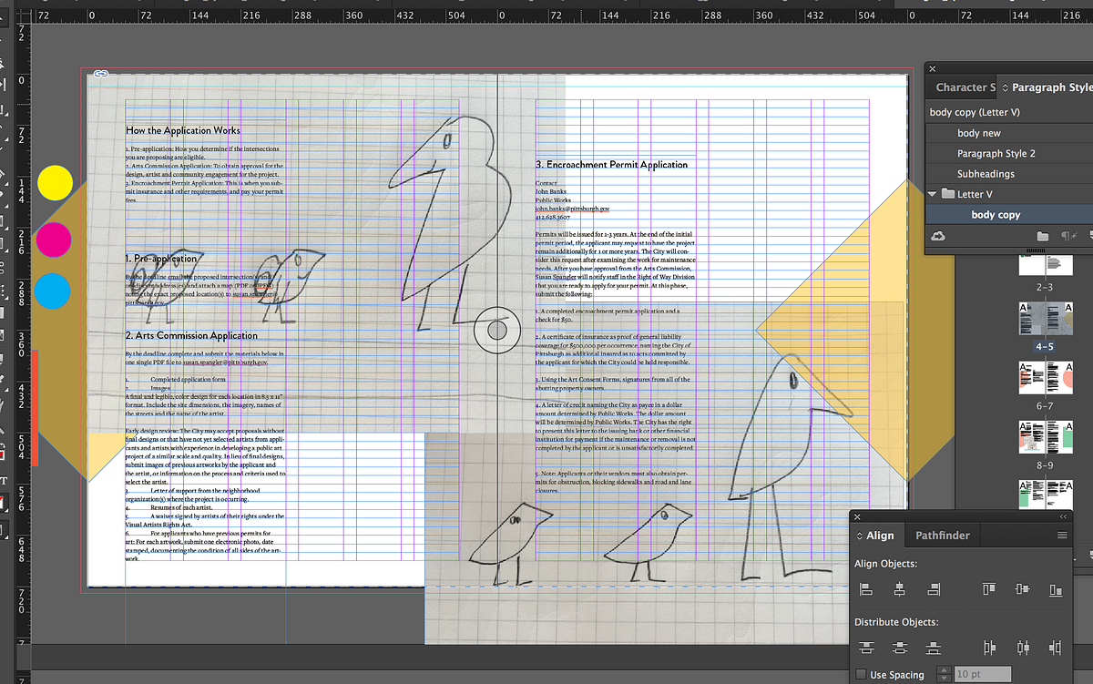Enable the Use Spacing checkbox

(861, 675)
